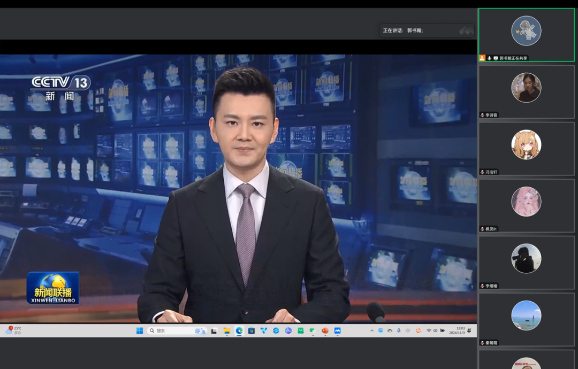The image size is (578, 369).
Task: Select 郭书翰's astronaut avatar tile
Action: [526, 30]
